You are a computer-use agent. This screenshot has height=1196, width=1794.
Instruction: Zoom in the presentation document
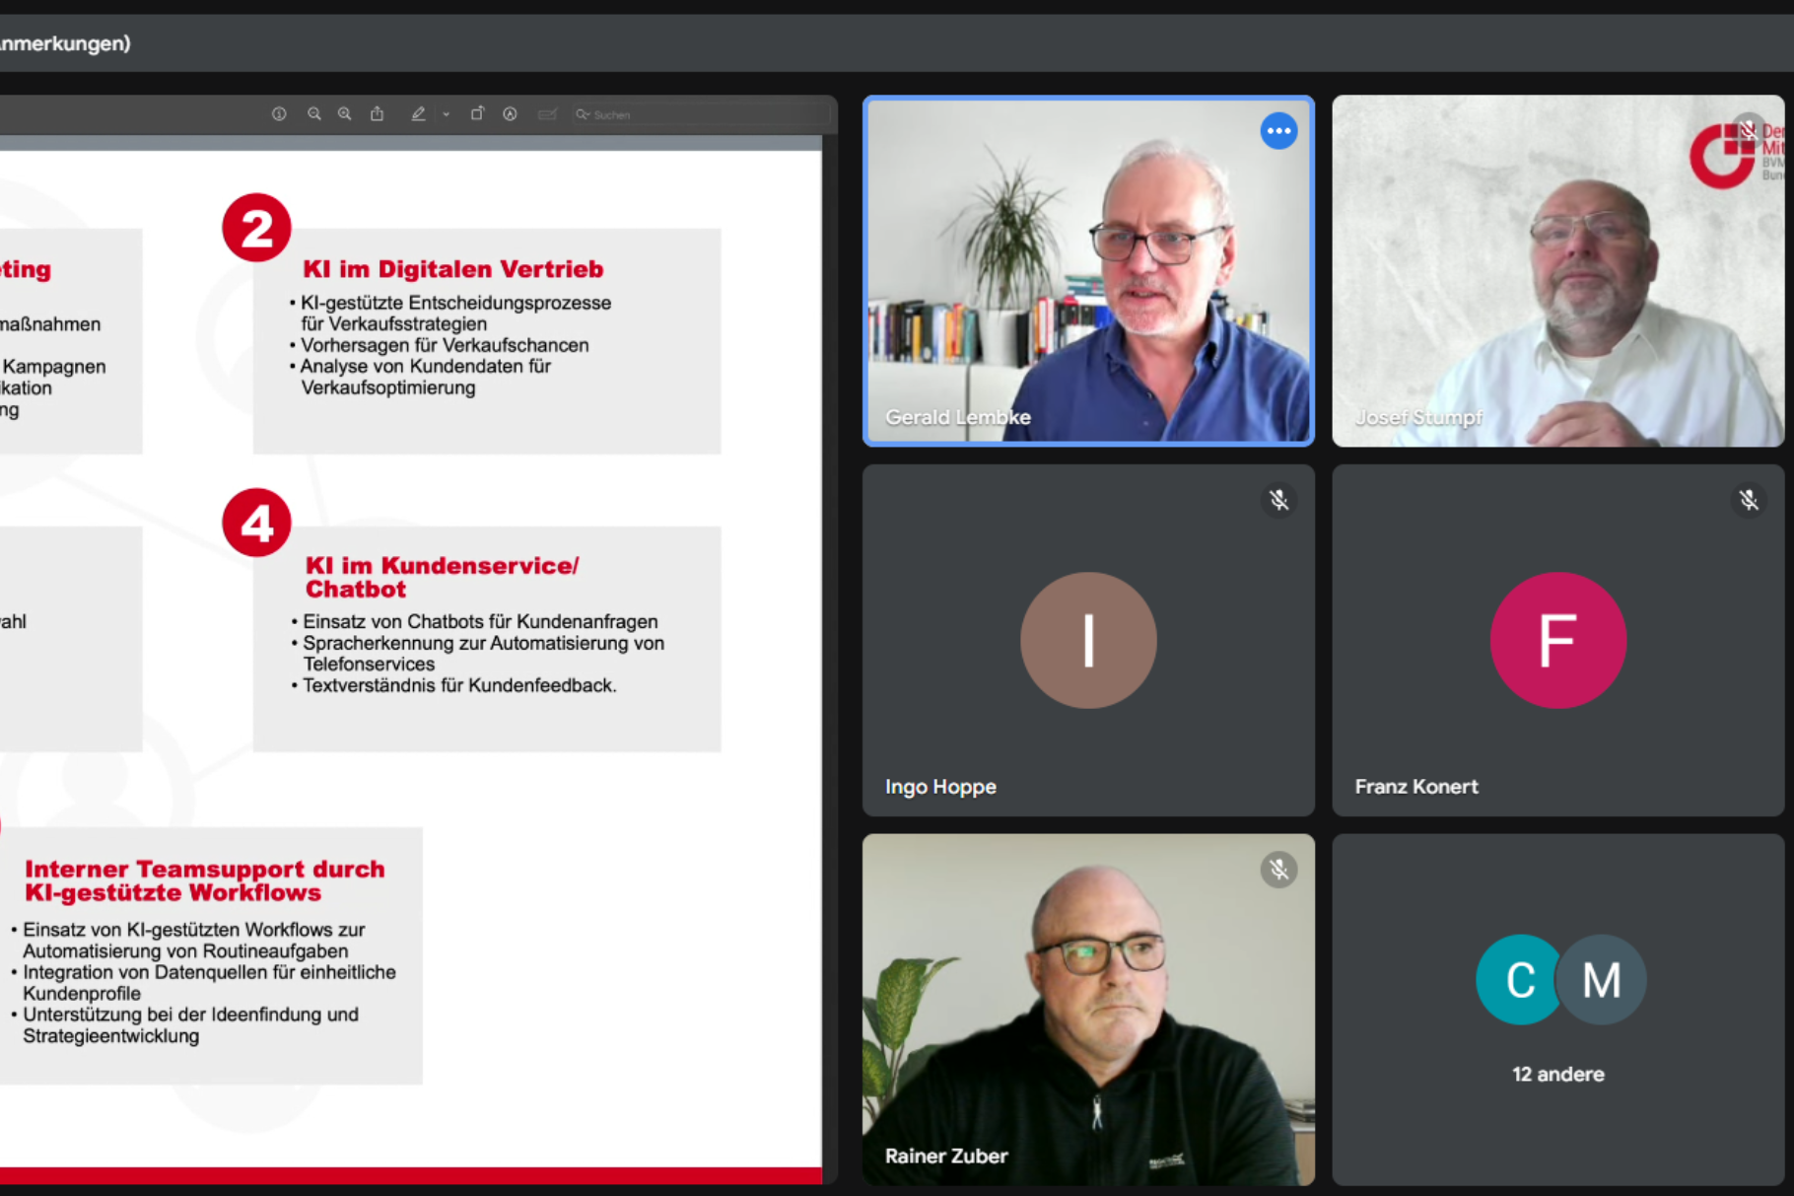pos(344,114)
